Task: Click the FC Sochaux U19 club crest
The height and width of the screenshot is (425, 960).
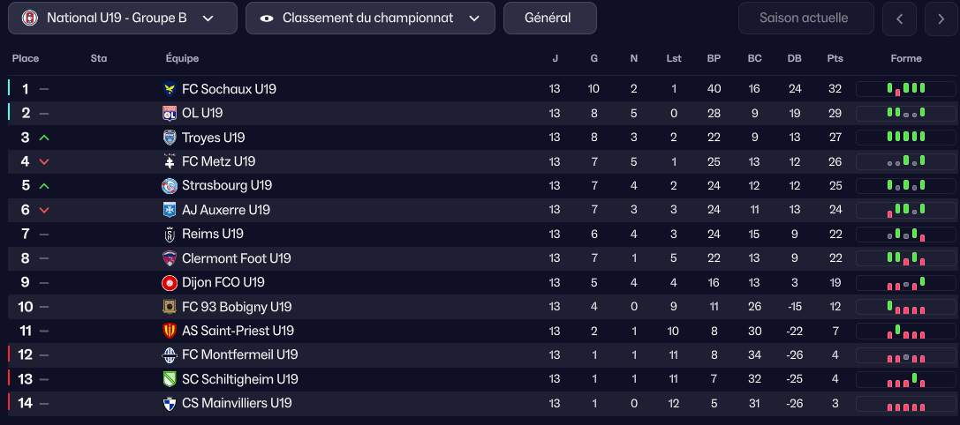Action: pos(170,89)
